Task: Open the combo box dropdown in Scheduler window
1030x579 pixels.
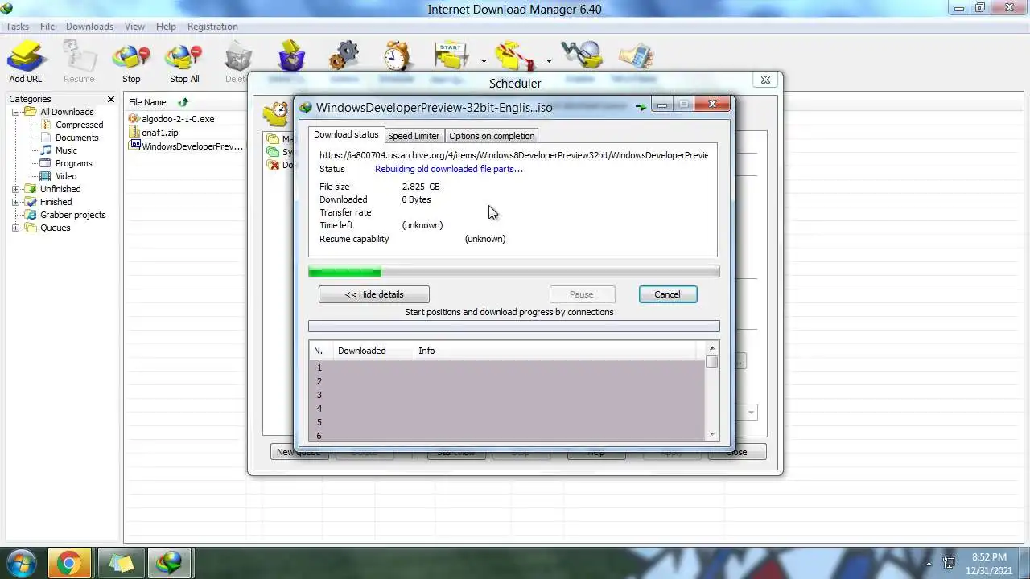Action: (x=751, y=413)
